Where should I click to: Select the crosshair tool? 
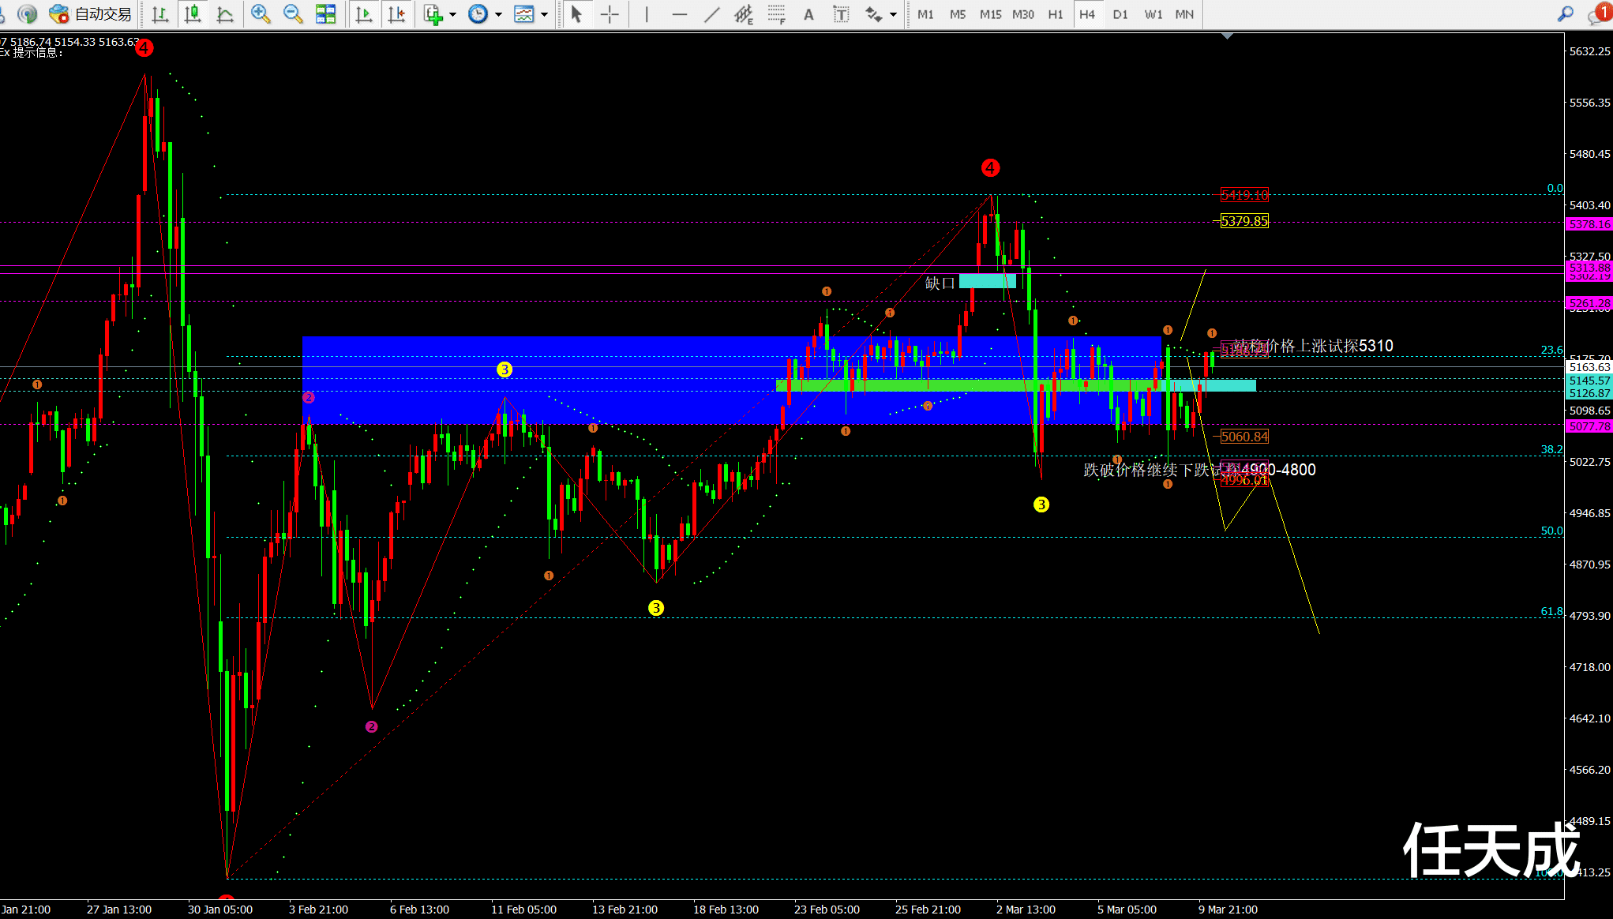click(610, 14)
